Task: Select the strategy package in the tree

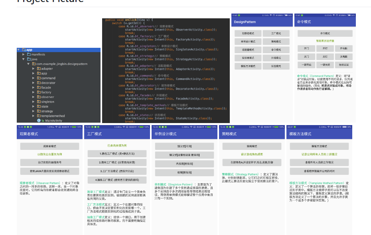Action: [47, 111]
